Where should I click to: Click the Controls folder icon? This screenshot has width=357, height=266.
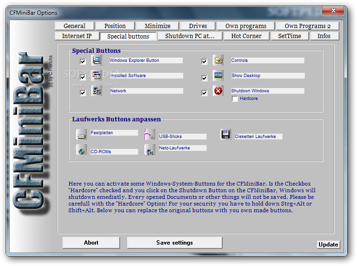coord(218,60)
